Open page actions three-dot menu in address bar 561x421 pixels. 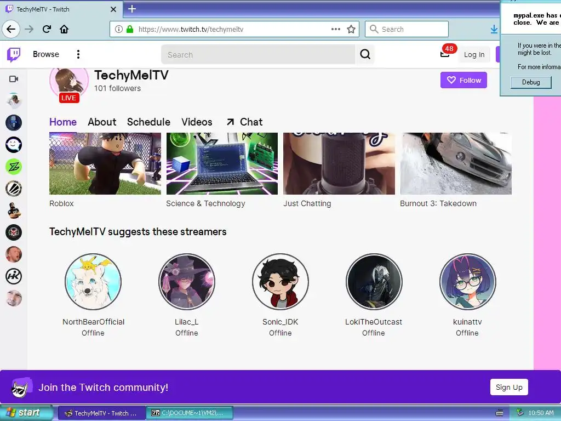click(x=336, y=30)
